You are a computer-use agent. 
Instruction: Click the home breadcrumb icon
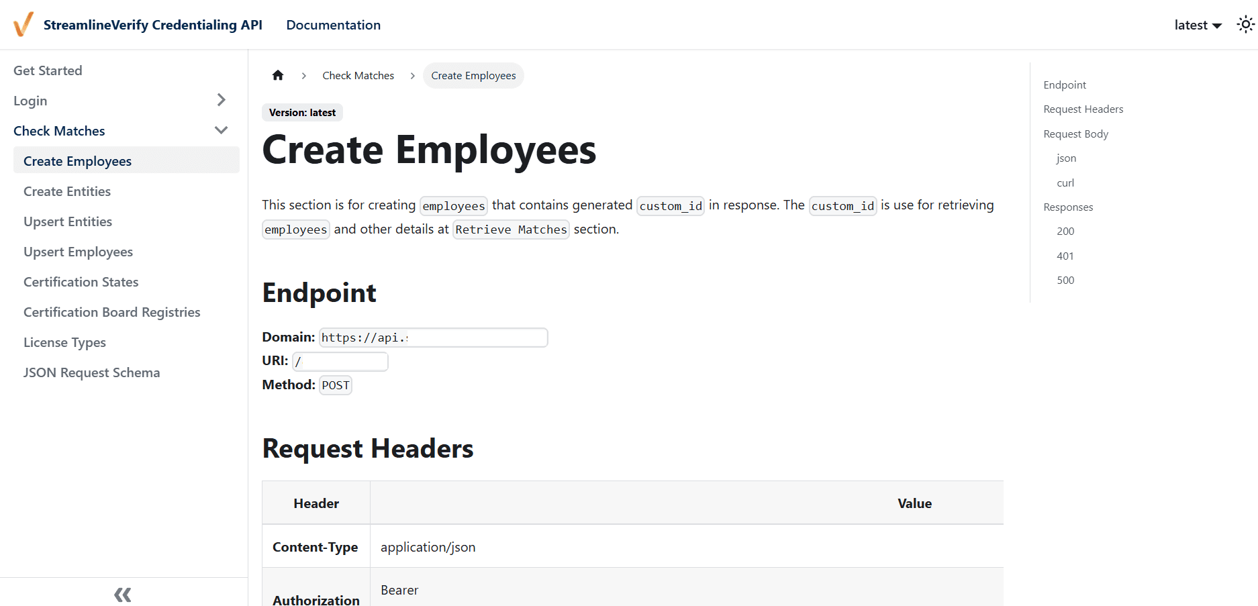(x=278, y=75)
